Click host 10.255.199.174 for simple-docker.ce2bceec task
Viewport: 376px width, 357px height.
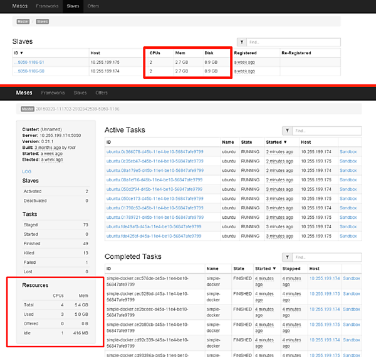click(323, 309)
